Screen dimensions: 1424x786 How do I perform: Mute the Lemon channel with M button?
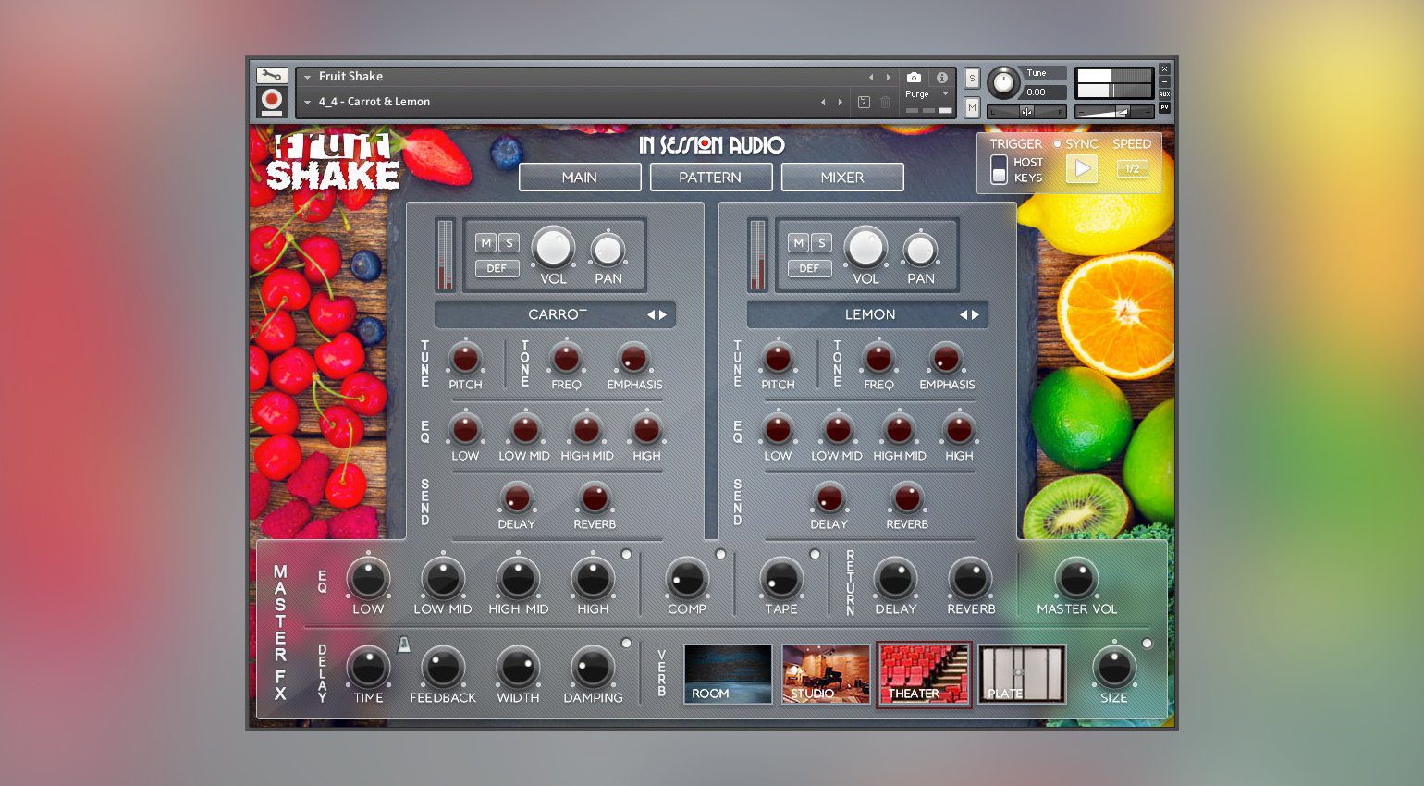[x=798, y=243]
